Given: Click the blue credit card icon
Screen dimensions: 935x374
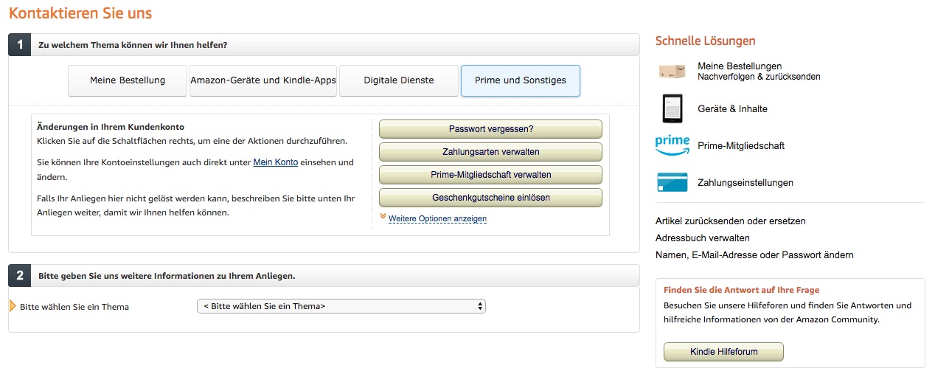Looking at the screenshot, I should click(x=672, y=182).
